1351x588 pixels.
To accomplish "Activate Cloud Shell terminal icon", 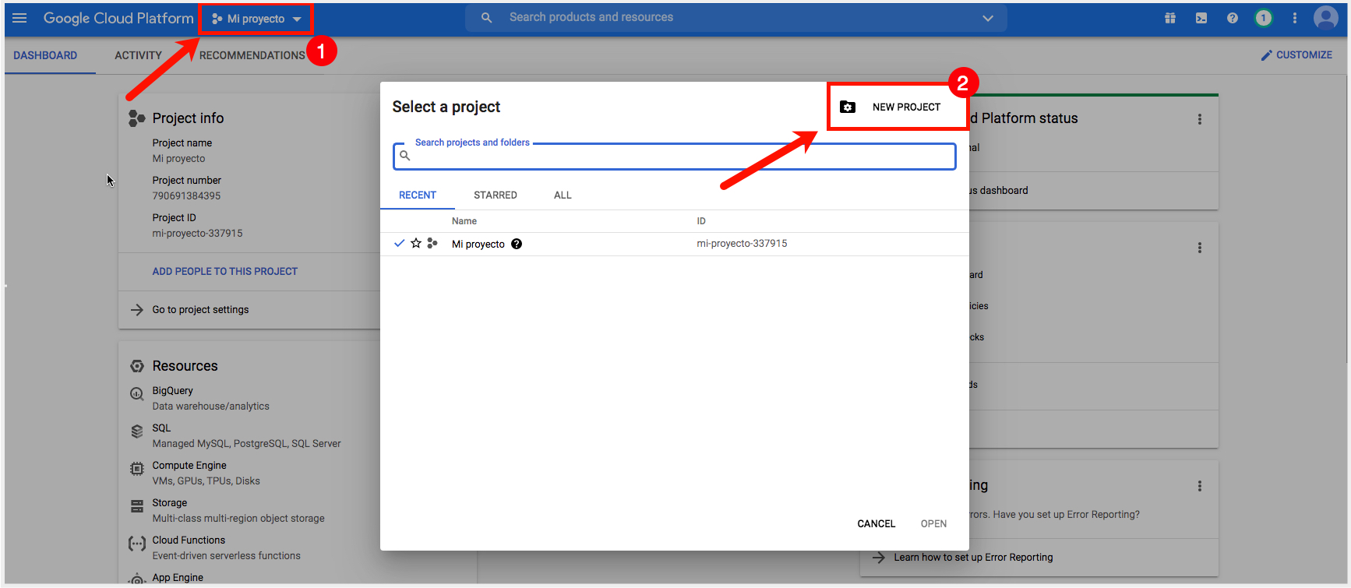I will (x=1201, y=18).
